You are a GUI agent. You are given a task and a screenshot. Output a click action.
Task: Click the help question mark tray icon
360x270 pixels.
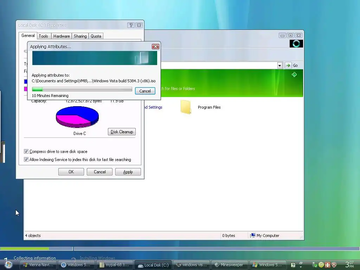point(293,265)
